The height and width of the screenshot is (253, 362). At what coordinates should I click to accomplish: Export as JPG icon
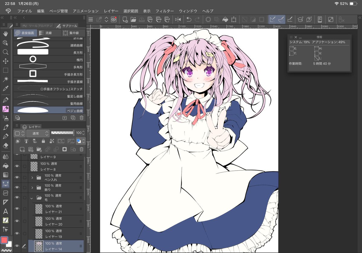[x=150, y=19]
